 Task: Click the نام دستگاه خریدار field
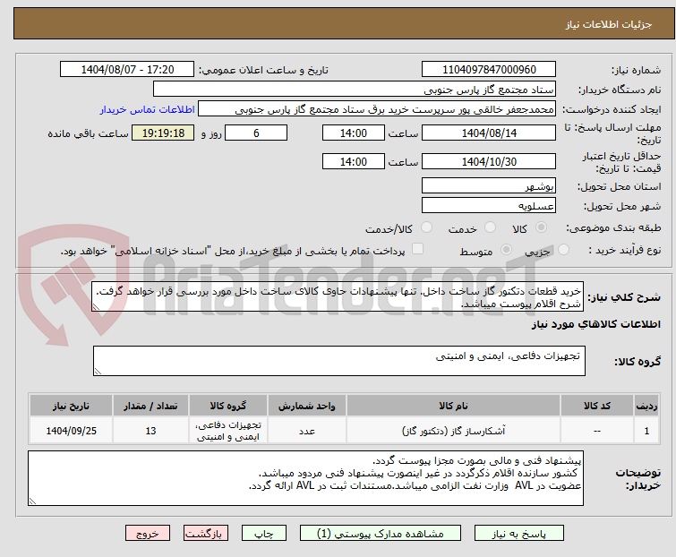tap(355, 90)
